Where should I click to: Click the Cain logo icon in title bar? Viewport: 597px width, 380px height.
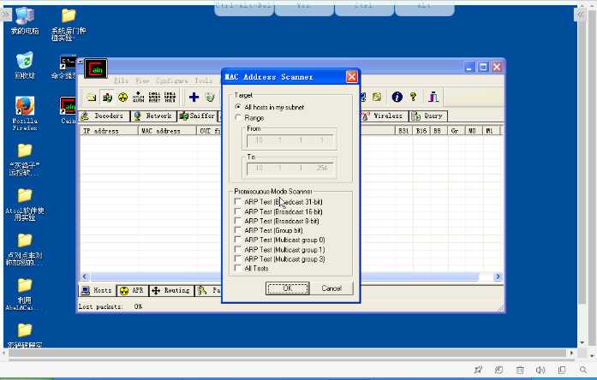[x=96, y=68]
